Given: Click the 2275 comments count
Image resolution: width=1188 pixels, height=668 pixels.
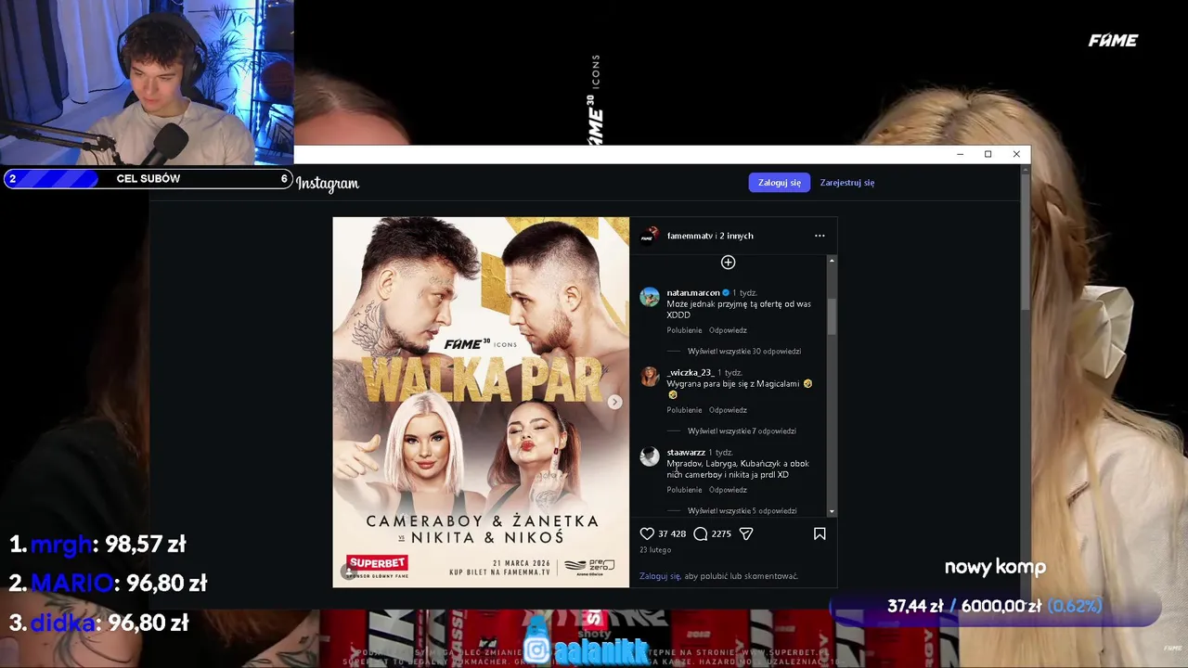Looking at the screenshot, I should coord(721,534).
